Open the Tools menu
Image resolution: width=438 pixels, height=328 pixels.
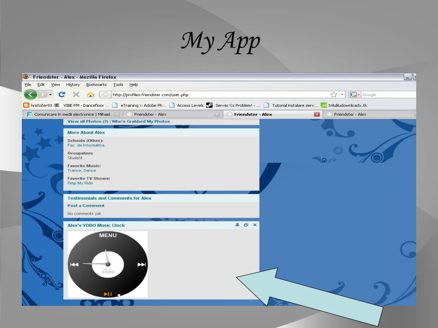pos(118,85)
